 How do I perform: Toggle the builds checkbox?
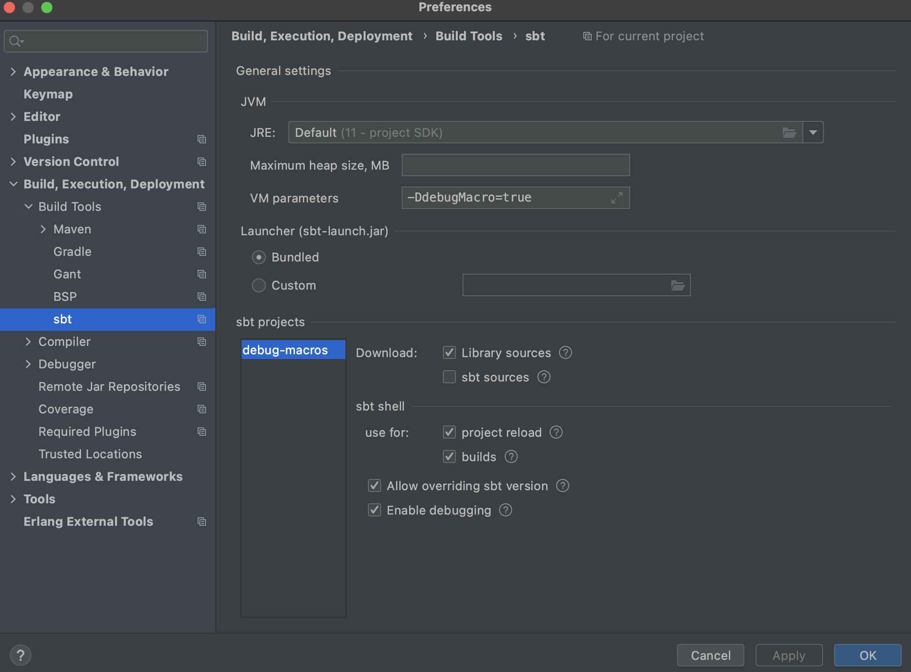tap(449, 456)
